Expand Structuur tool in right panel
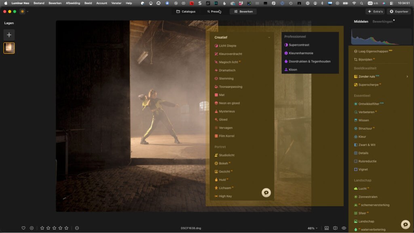414x233 pixels. point(364,129)
